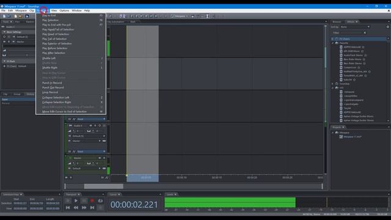
Task: Toggle the Loop button in Transport
Action: tap(100, 200)
